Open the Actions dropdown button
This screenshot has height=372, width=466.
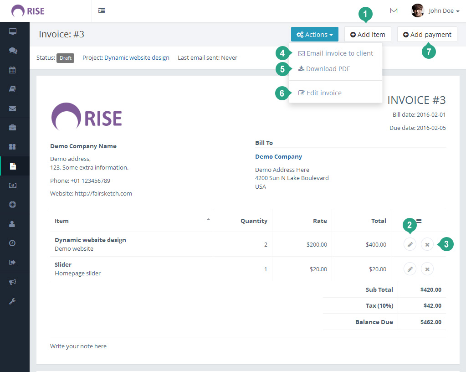tap(314, 35)
